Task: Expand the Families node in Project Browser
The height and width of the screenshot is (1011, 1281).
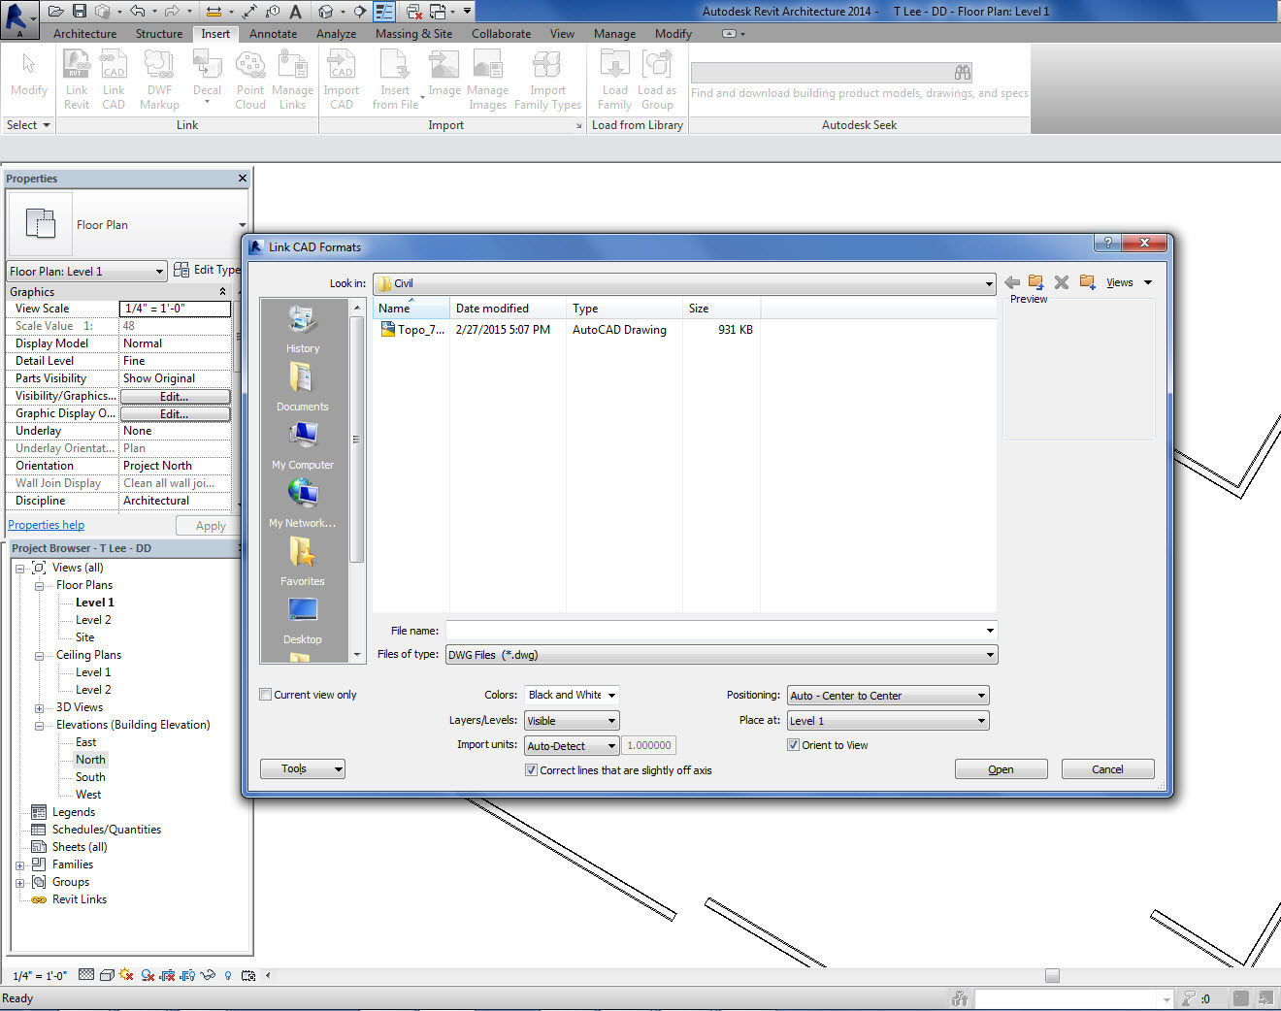Action: point(20,865)
